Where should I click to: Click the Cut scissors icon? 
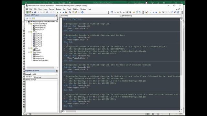[x=38, y=12]
